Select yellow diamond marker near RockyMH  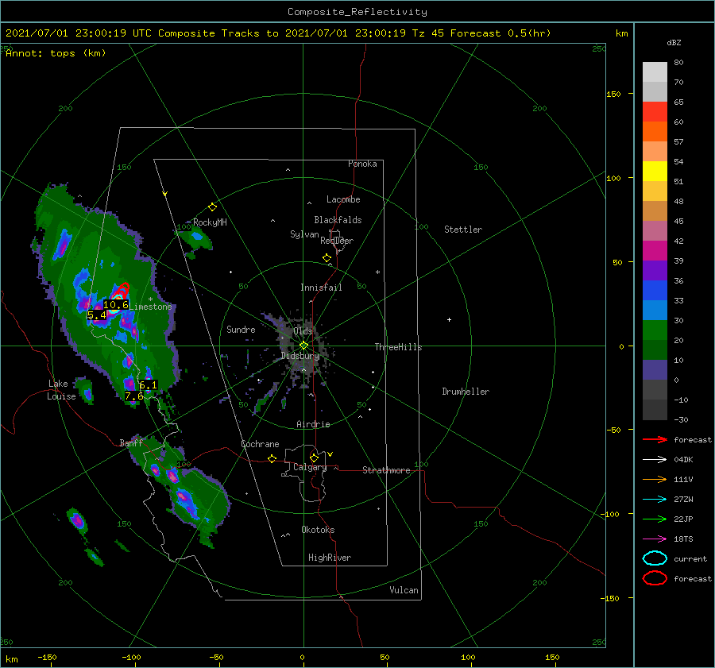212,207
